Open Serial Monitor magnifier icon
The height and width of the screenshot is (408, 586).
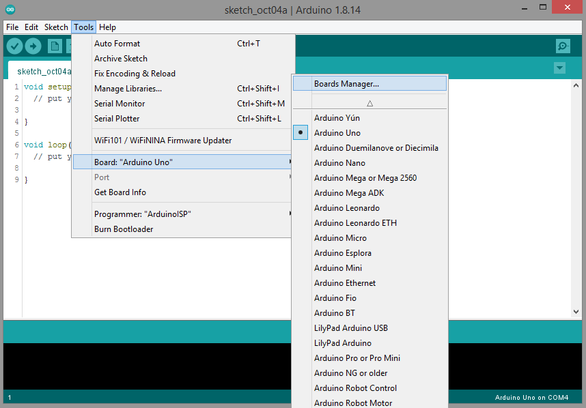[x=563, y=46]
